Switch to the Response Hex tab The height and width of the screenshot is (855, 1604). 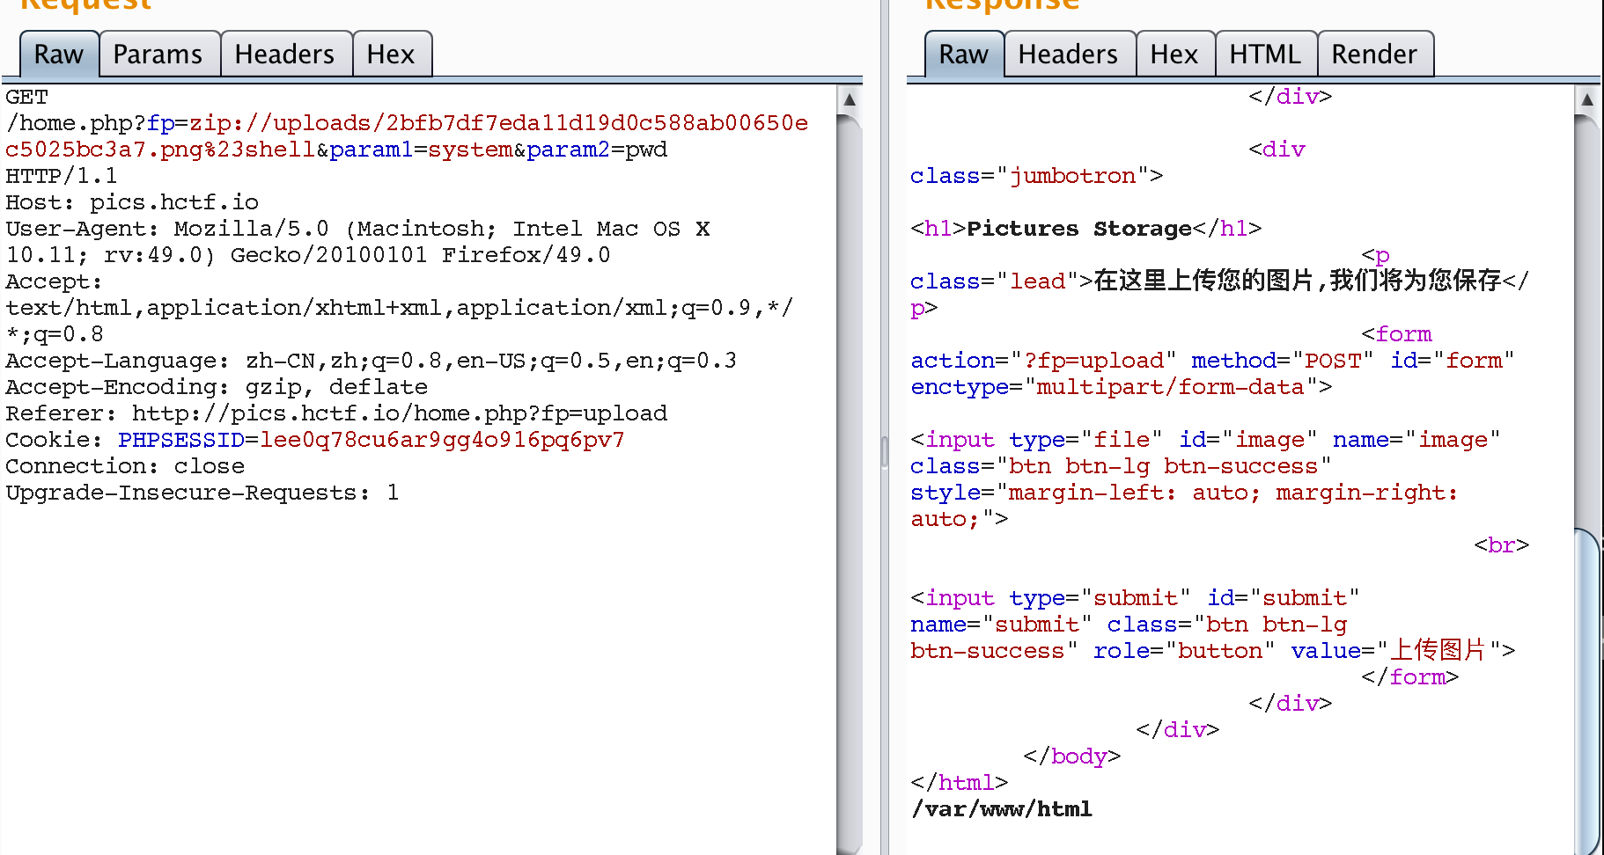[x=1174, y=55]
